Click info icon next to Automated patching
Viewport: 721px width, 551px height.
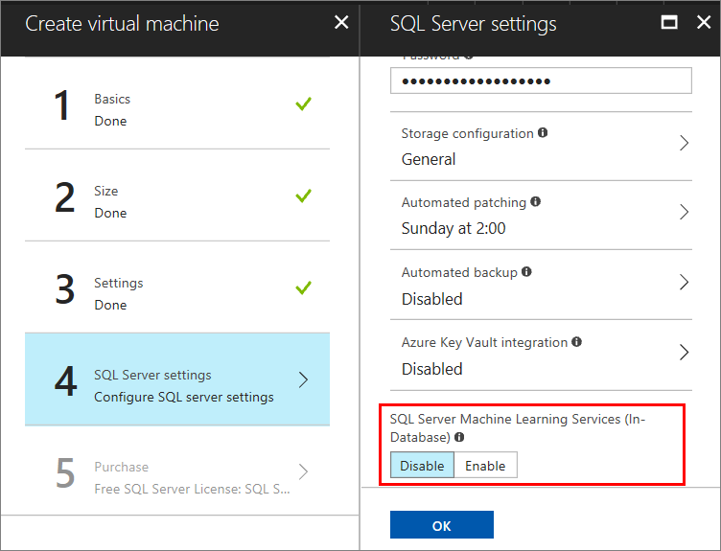[x=535, y=202]
